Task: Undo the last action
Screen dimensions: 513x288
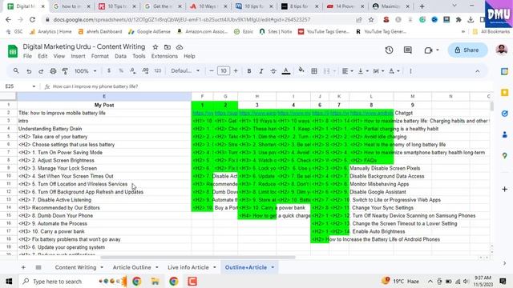Action: tap(29, 71)
